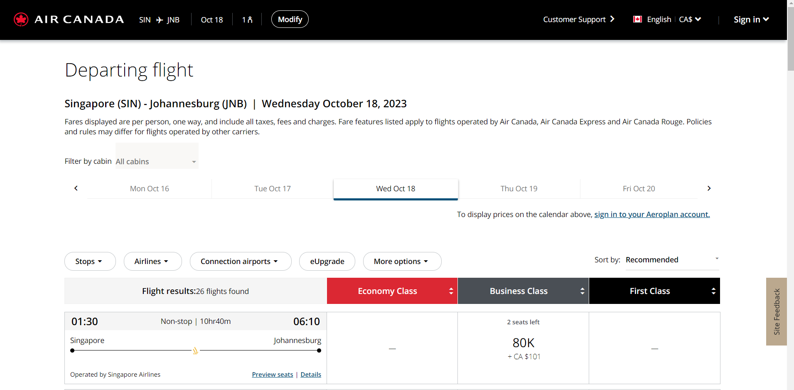Click the 10hr40m flight duration
Screen dimensions: 794x390
[x=215, y=321]
